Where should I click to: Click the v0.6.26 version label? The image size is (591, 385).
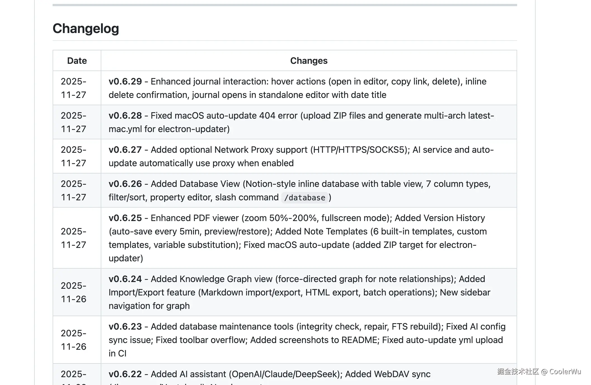point(125,184)
